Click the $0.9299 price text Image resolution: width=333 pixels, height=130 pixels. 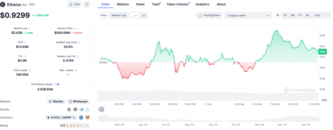15,15
